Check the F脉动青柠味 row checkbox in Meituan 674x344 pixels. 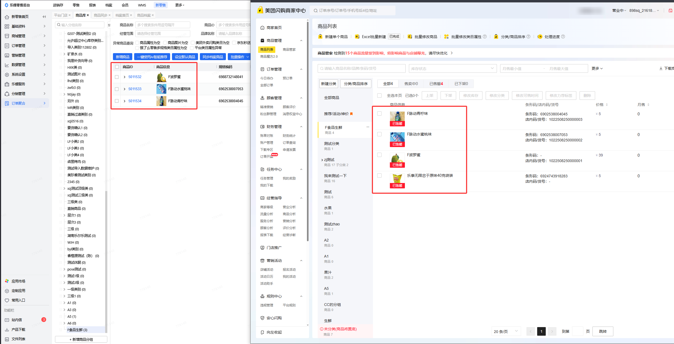tap(379, 114)
